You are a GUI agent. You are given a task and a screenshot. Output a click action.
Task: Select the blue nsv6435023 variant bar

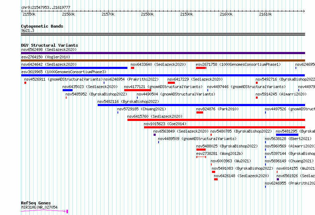tap(68, 90)
